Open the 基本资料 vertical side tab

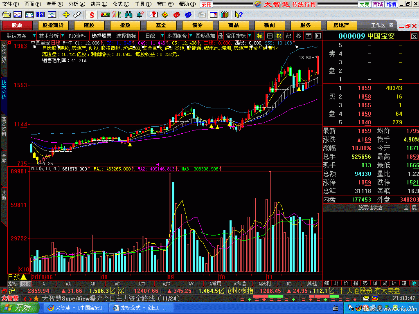click(x=4, y=126)
